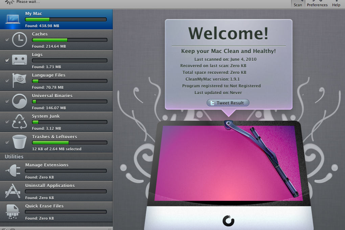Image resolution: width=345 pixels, height=230 pixels.
Task: Click the System Junk recycle icon
Action: [19, 121]
